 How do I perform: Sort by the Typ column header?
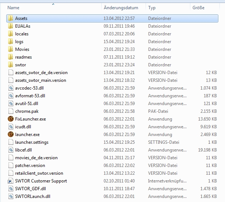click(x=152, y=8)
